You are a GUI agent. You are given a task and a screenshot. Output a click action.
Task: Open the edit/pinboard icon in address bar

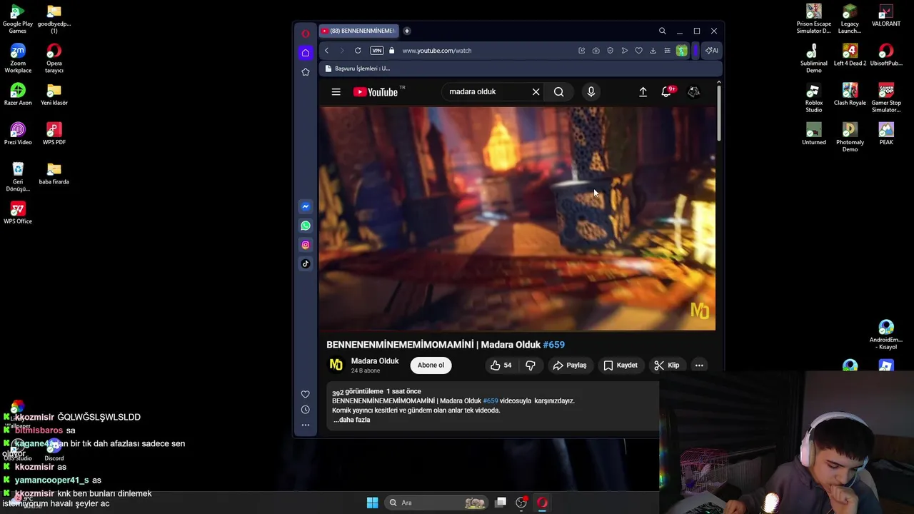point(581,51)
